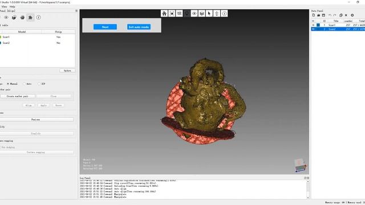Click the Title column header in Data Panel
This screenshot has height=205, width=365.
336,21
